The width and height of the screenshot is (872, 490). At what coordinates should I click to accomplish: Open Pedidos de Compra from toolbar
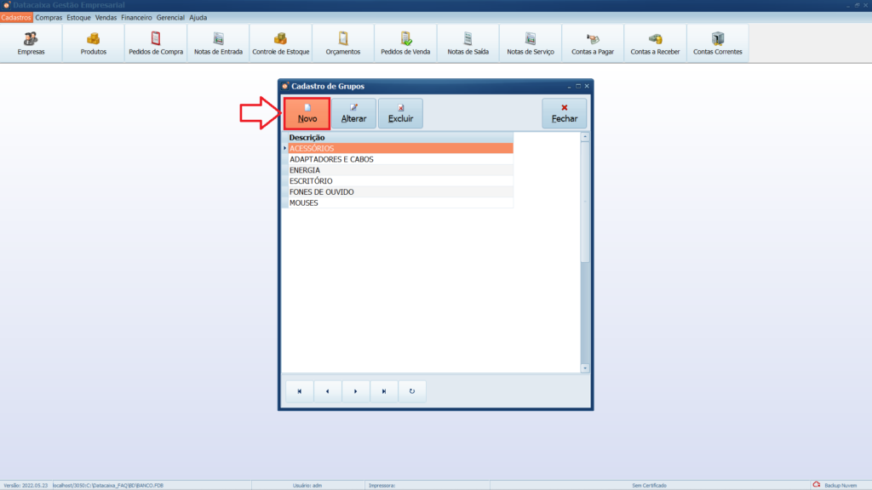156,43
